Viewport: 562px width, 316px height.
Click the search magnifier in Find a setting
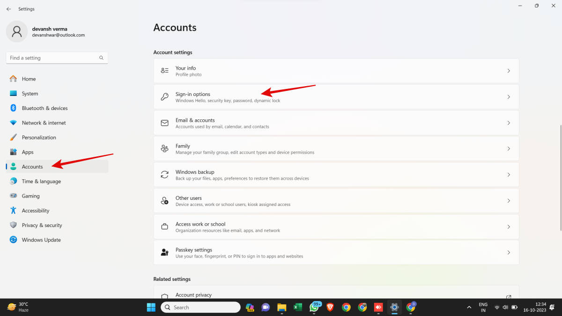coord(101,58)
